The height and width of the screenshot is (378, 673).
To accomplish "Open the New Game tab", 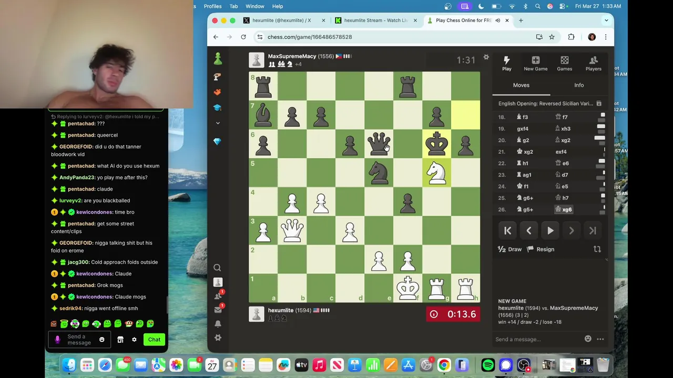I will click(x=535, y=64).
